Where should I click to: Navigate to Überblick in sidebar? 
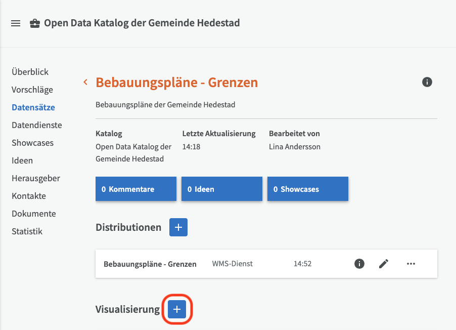(30, 72)
